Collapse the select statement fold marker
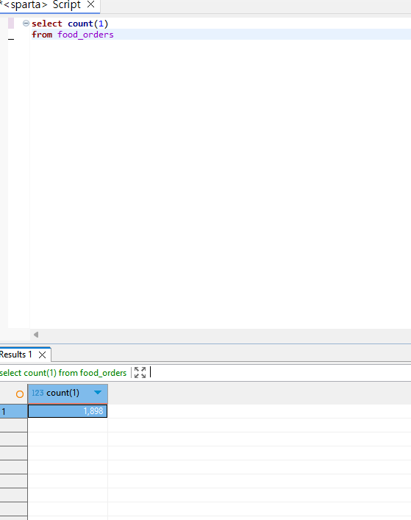The height and width of the screenshot is (520, 411). (26, 24)
